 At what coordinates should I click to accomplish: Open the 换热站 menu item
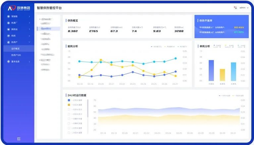click(x=19, y=29)
